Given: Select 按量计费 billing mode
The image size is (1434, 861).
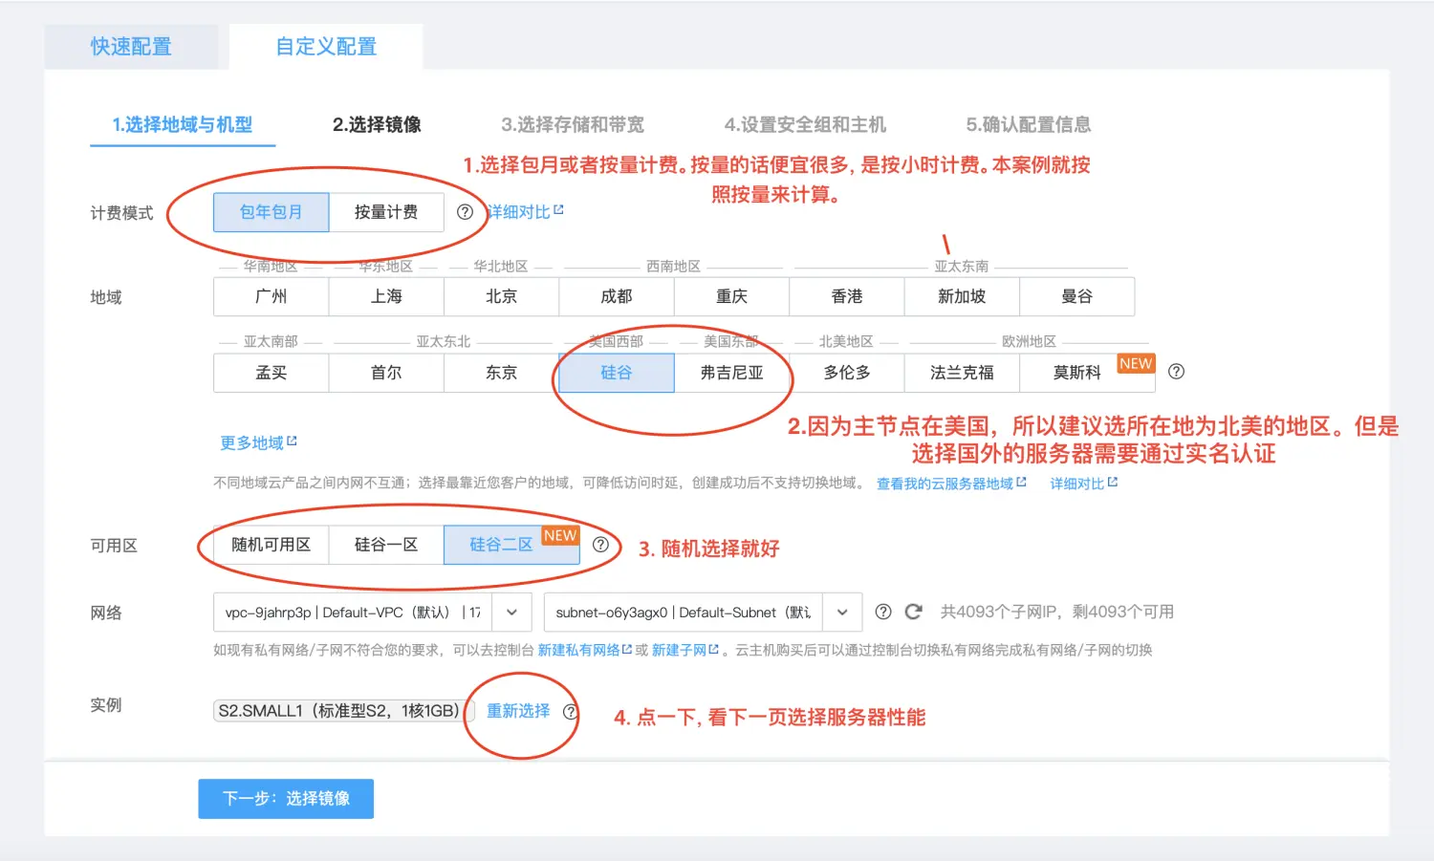Looking at the screenshot, I should click(x=386, y=212).
